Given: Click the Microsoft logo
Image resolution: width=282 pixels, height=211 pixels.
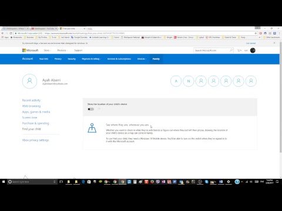Looking at the screenshot, I should coord(30,50).
